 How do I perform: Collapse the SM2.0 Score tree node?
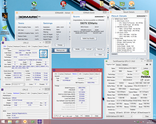(115, 21)
